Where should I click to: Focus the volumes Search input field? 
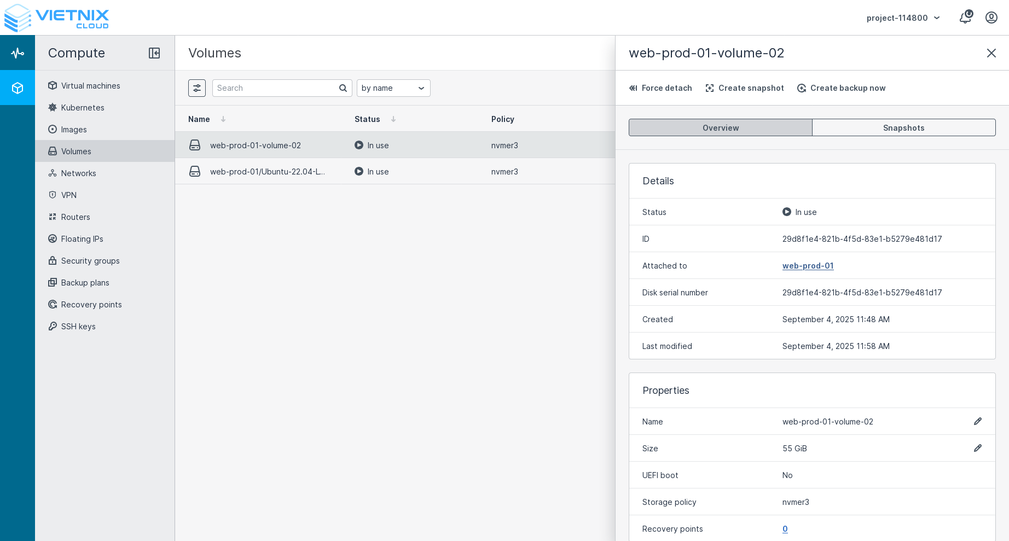click(275, 88)
